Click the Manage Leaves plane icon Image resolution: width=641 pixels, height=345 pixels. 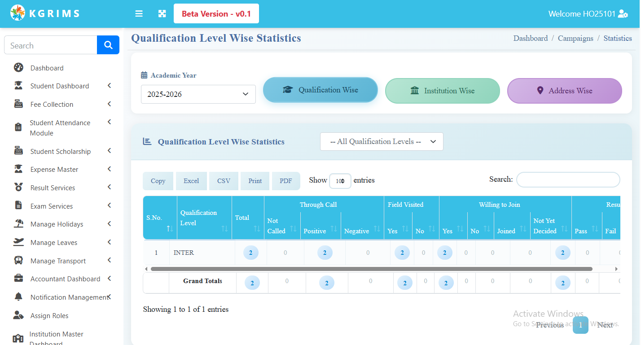18,242
